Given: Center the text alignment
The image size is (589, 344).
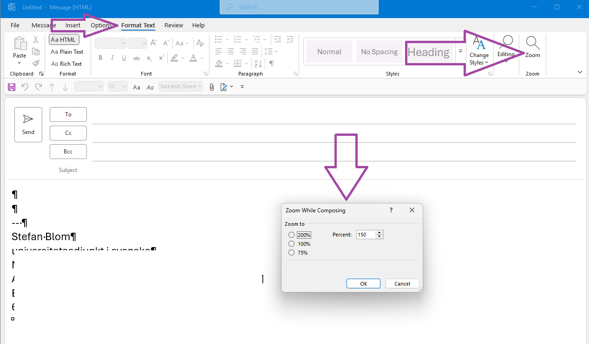Looking at the screenshot, I should point(231,51).
